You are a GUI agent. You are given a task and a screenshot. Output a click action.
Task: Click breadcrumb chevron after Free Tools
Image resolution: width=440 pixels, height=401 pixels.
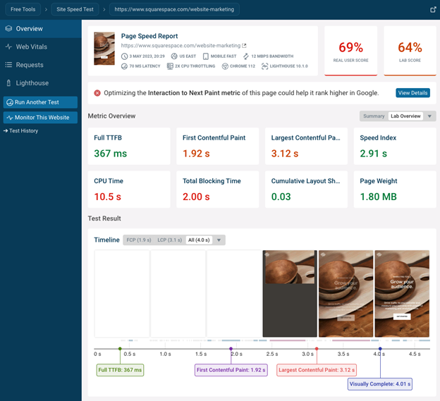point(46,10)
